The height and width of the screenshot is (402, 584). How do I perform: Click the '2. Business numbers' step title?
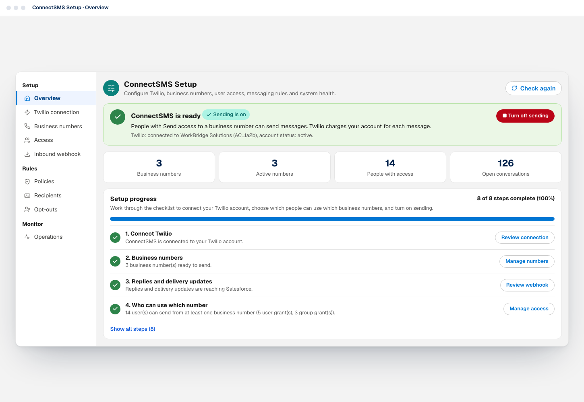click(x=154, y=258)
